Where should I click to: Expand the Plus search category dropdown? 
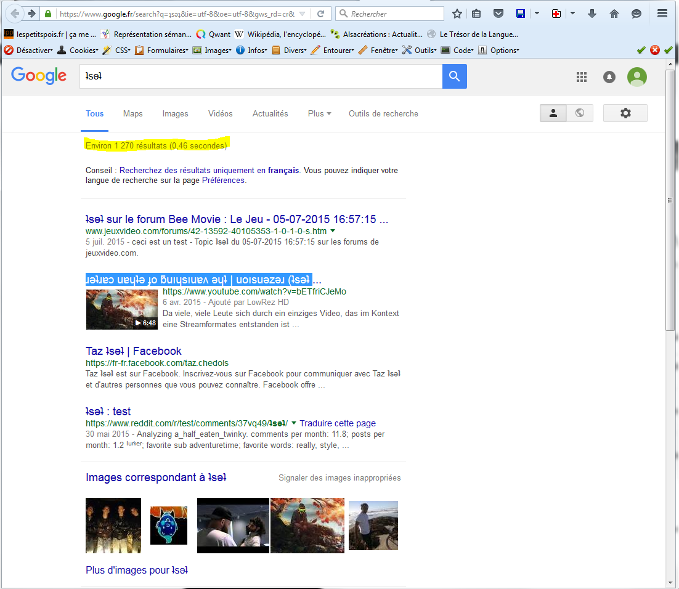point(319,114)
